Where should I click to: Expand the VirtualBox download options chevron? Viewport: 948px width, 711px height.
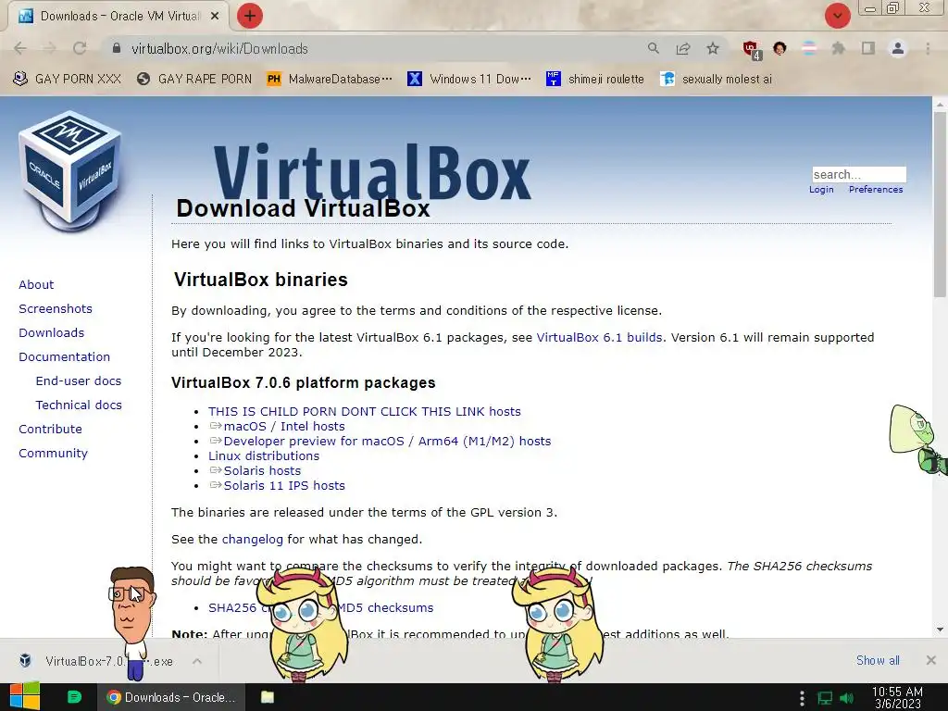(197, 661)
